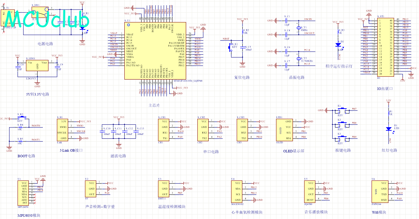Click the '红灯电路' section label
Viewport: 419px width, 219px height.
tap(389, 150)
